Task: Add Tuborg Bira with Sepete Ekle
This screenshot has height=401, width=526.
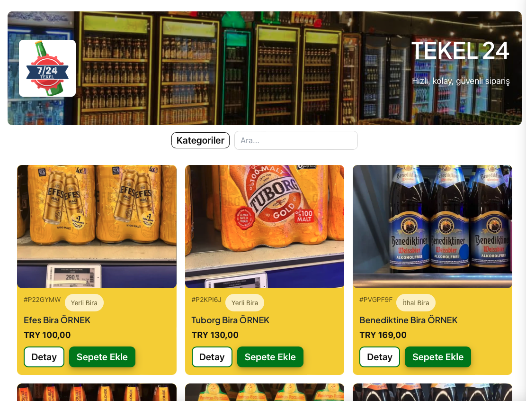Action: pos(270,356)
